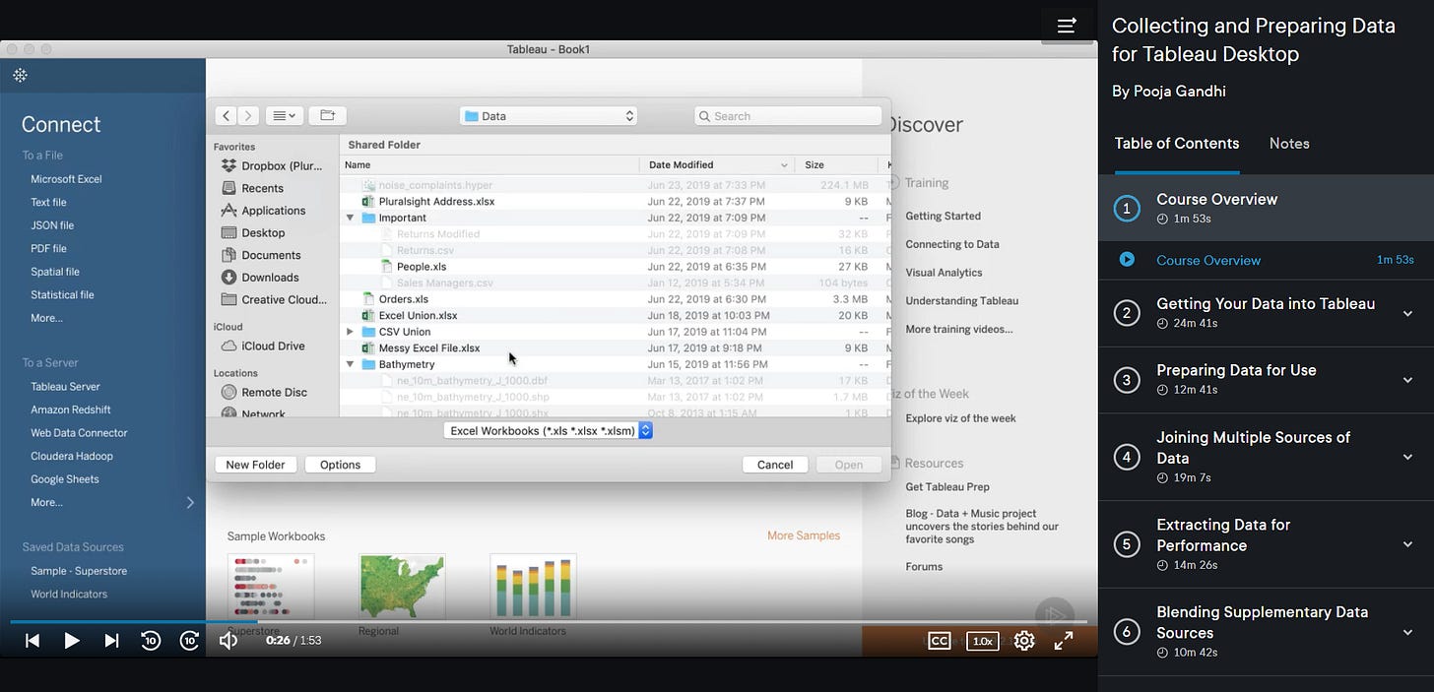Collapse the Bathymetry folder

350,364
